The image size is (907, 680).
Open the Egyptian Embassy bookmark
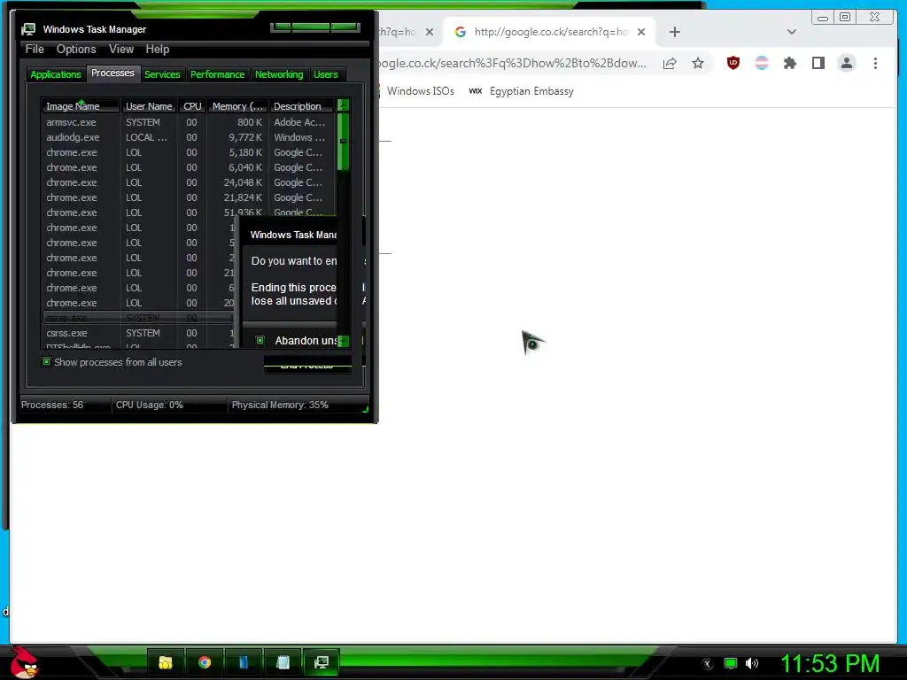tap(521, 91)
